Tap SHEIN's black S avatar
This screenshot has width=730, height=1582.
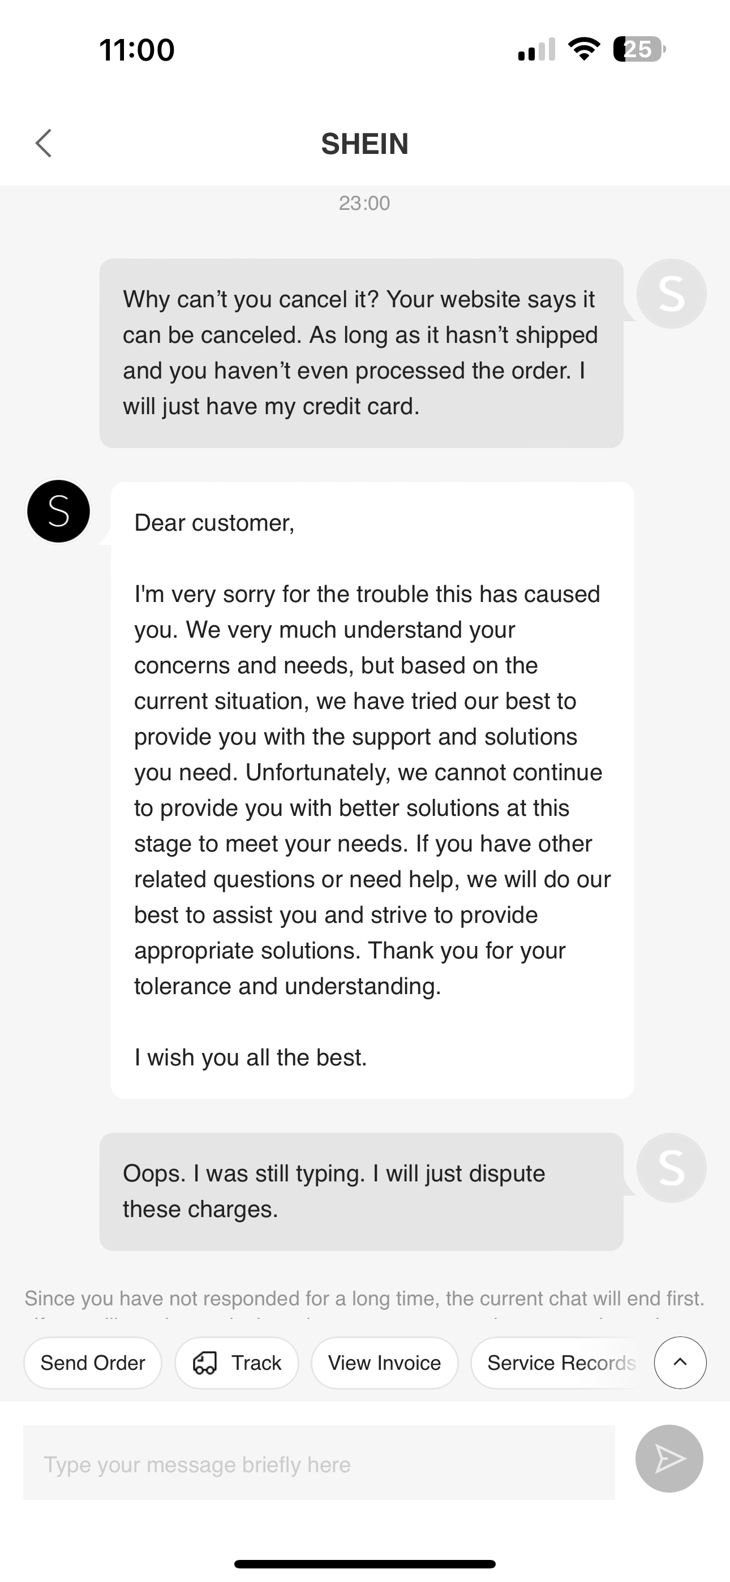58,511
